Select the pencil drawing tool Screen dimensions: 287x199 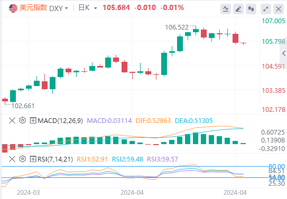click(238, 9)
